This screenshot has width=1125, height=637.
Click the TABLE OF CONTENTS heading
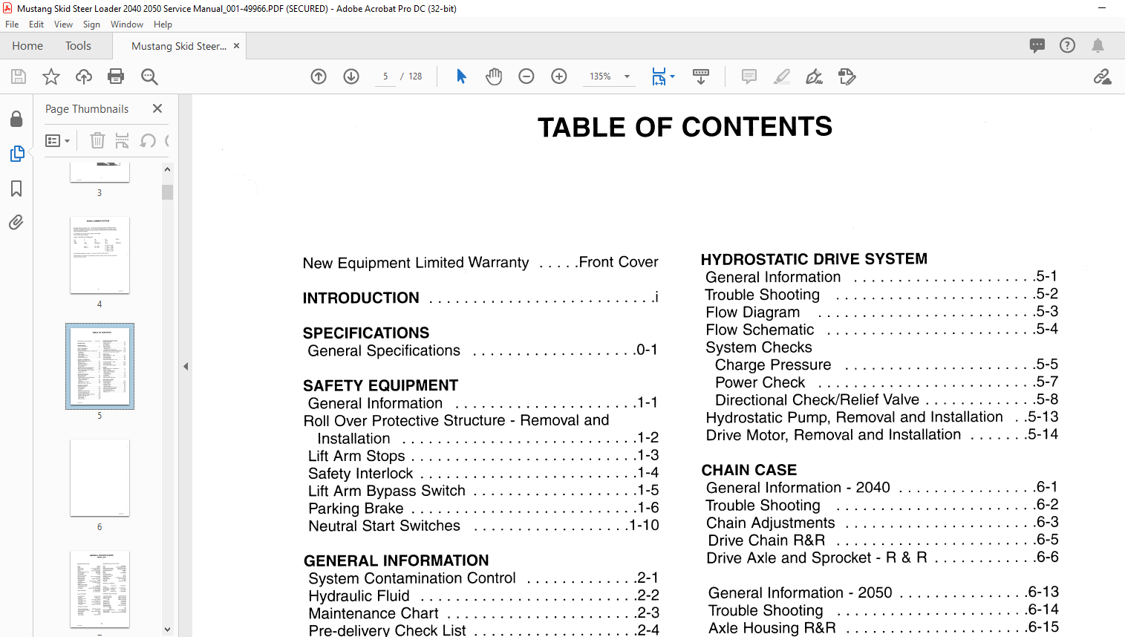[x=685, y=127]
